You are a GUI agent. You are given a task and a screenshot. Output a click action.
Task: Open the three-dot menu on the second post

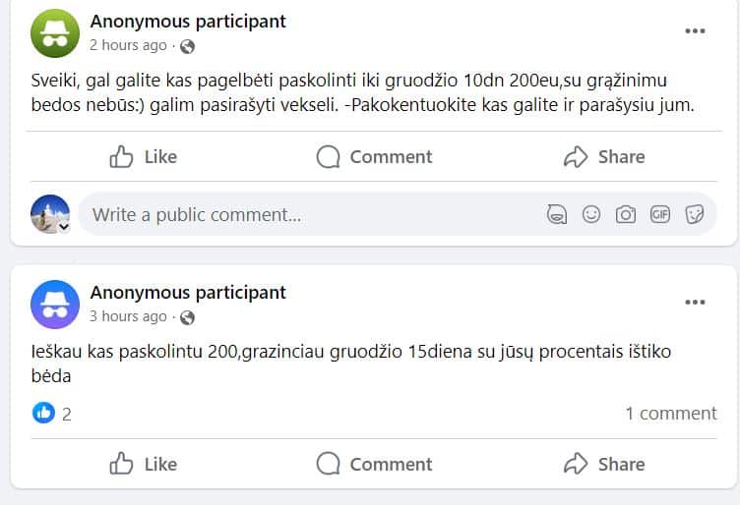click(695, 303)
